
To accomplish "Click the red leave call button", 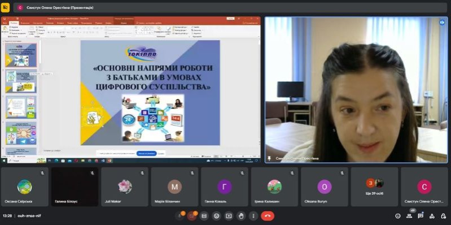I will point(268,216).
